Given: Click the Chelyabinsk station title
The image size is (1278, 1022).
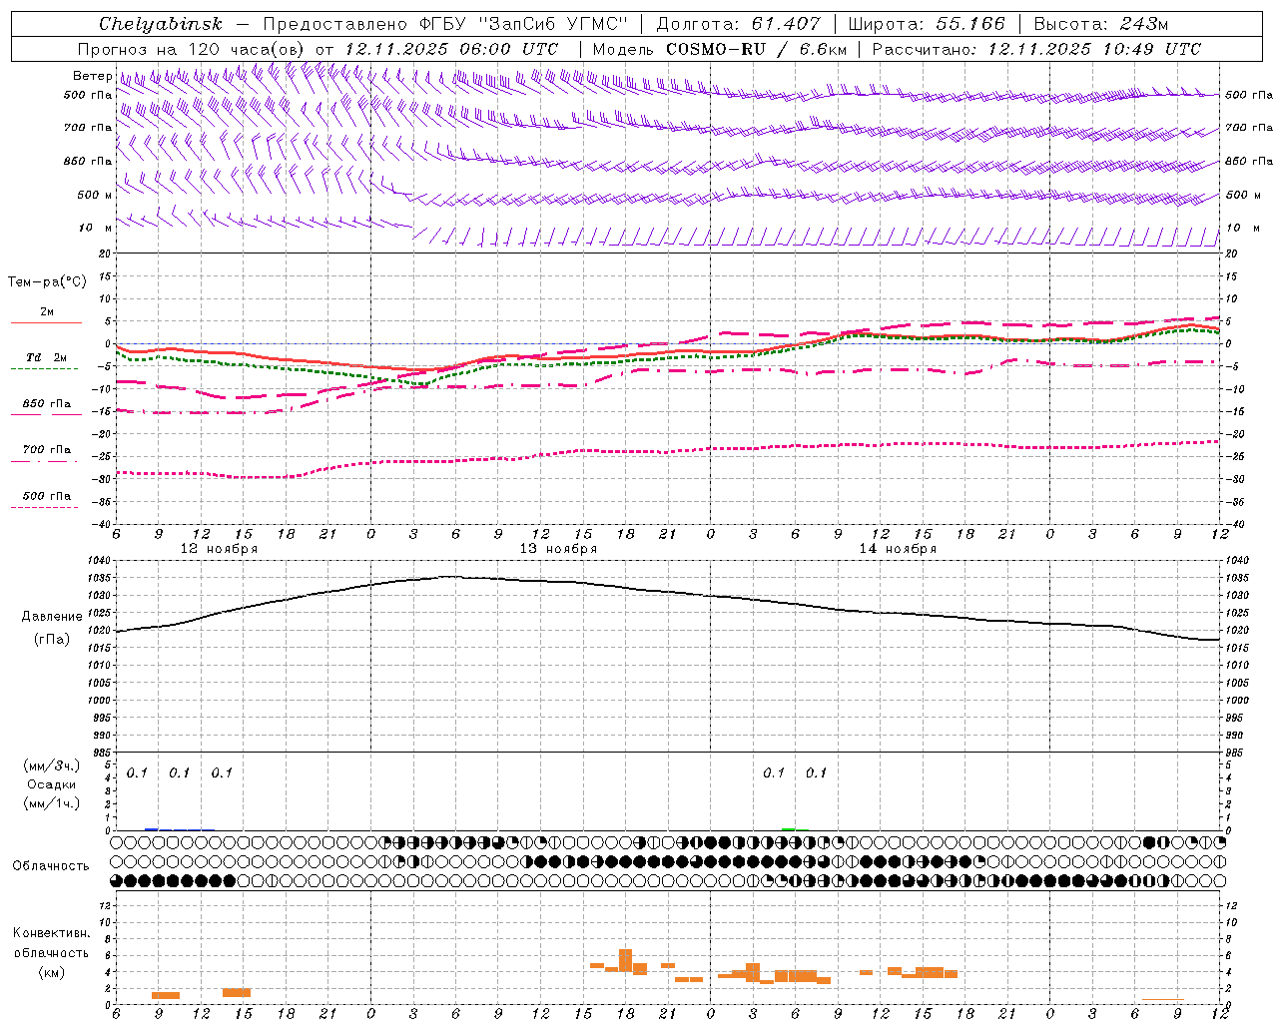Looking at the screenshot, I should pos(160,24).
